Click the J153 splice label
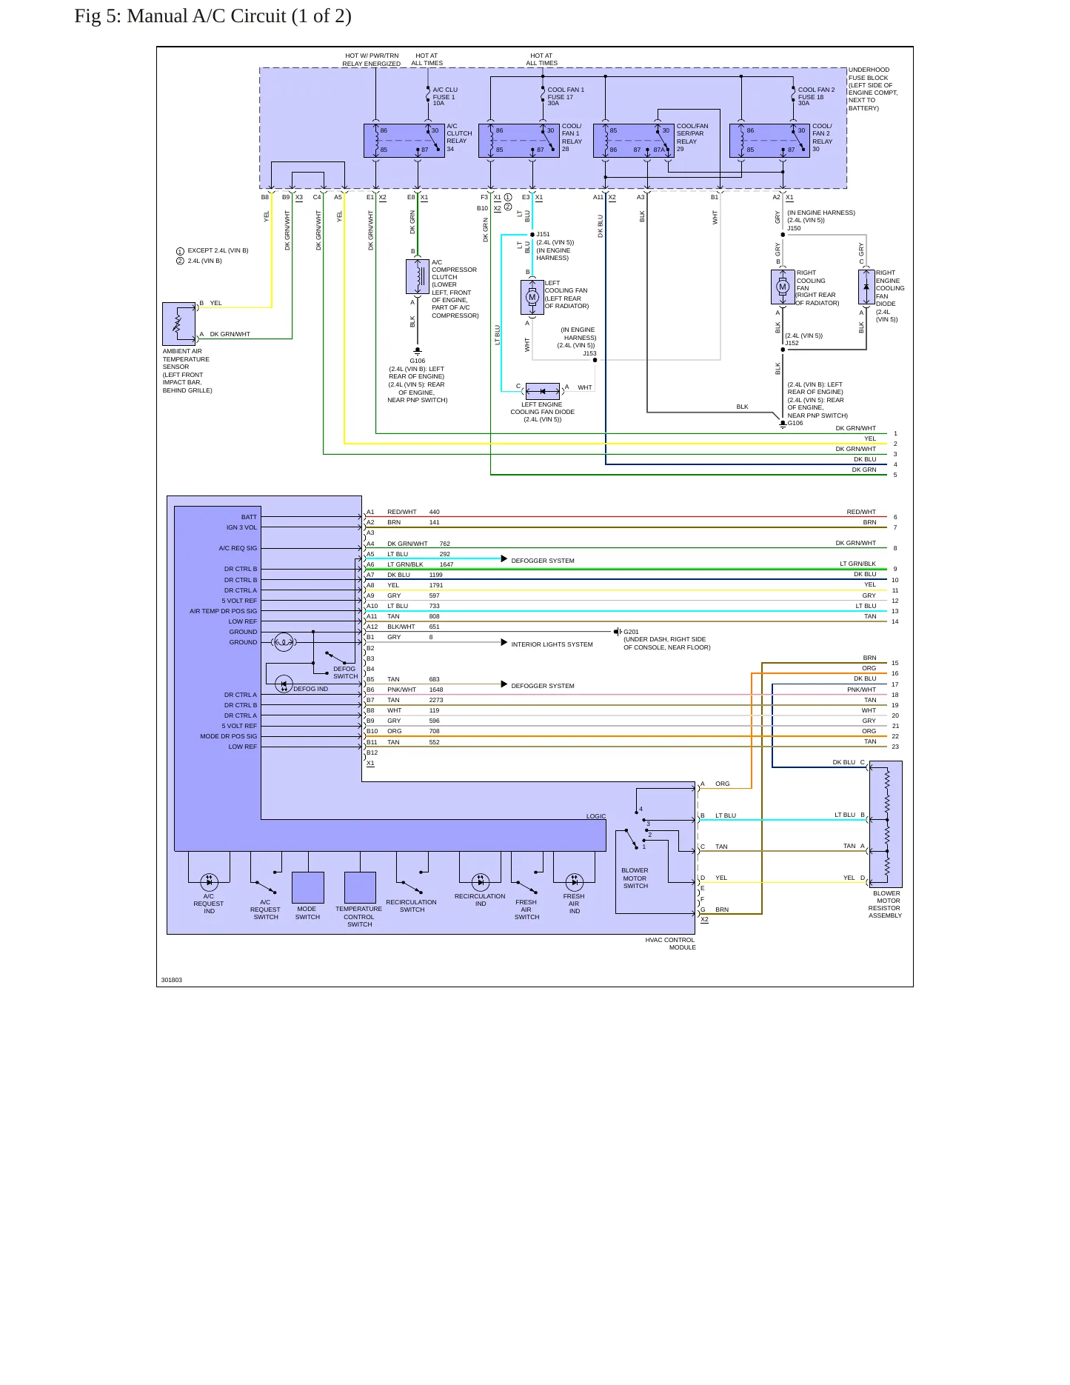 pyautogui.click(x=589, y=353)
